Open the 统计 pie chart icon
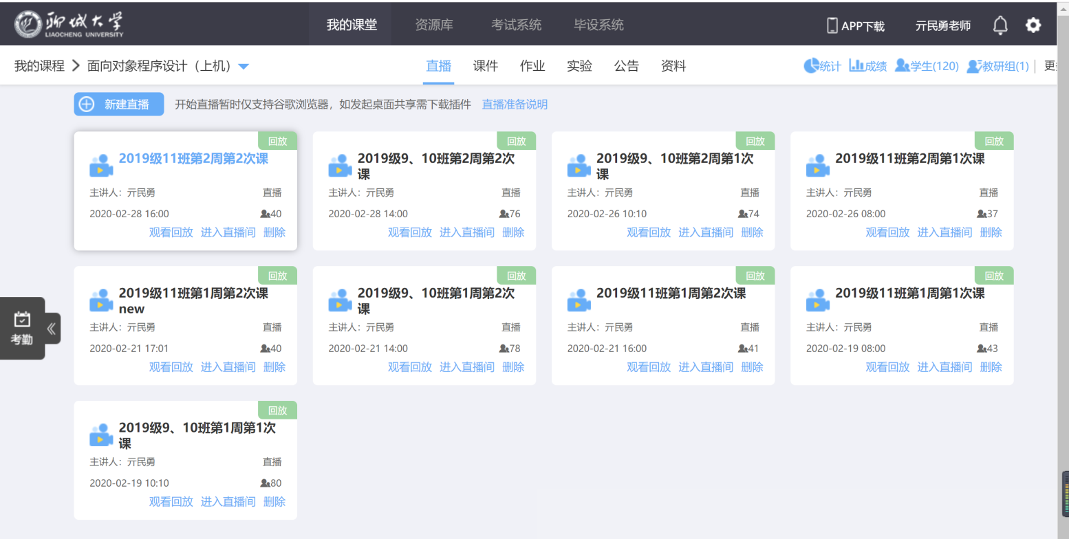1069x539 pixels. pyautogui.click(x=812, y=66)
